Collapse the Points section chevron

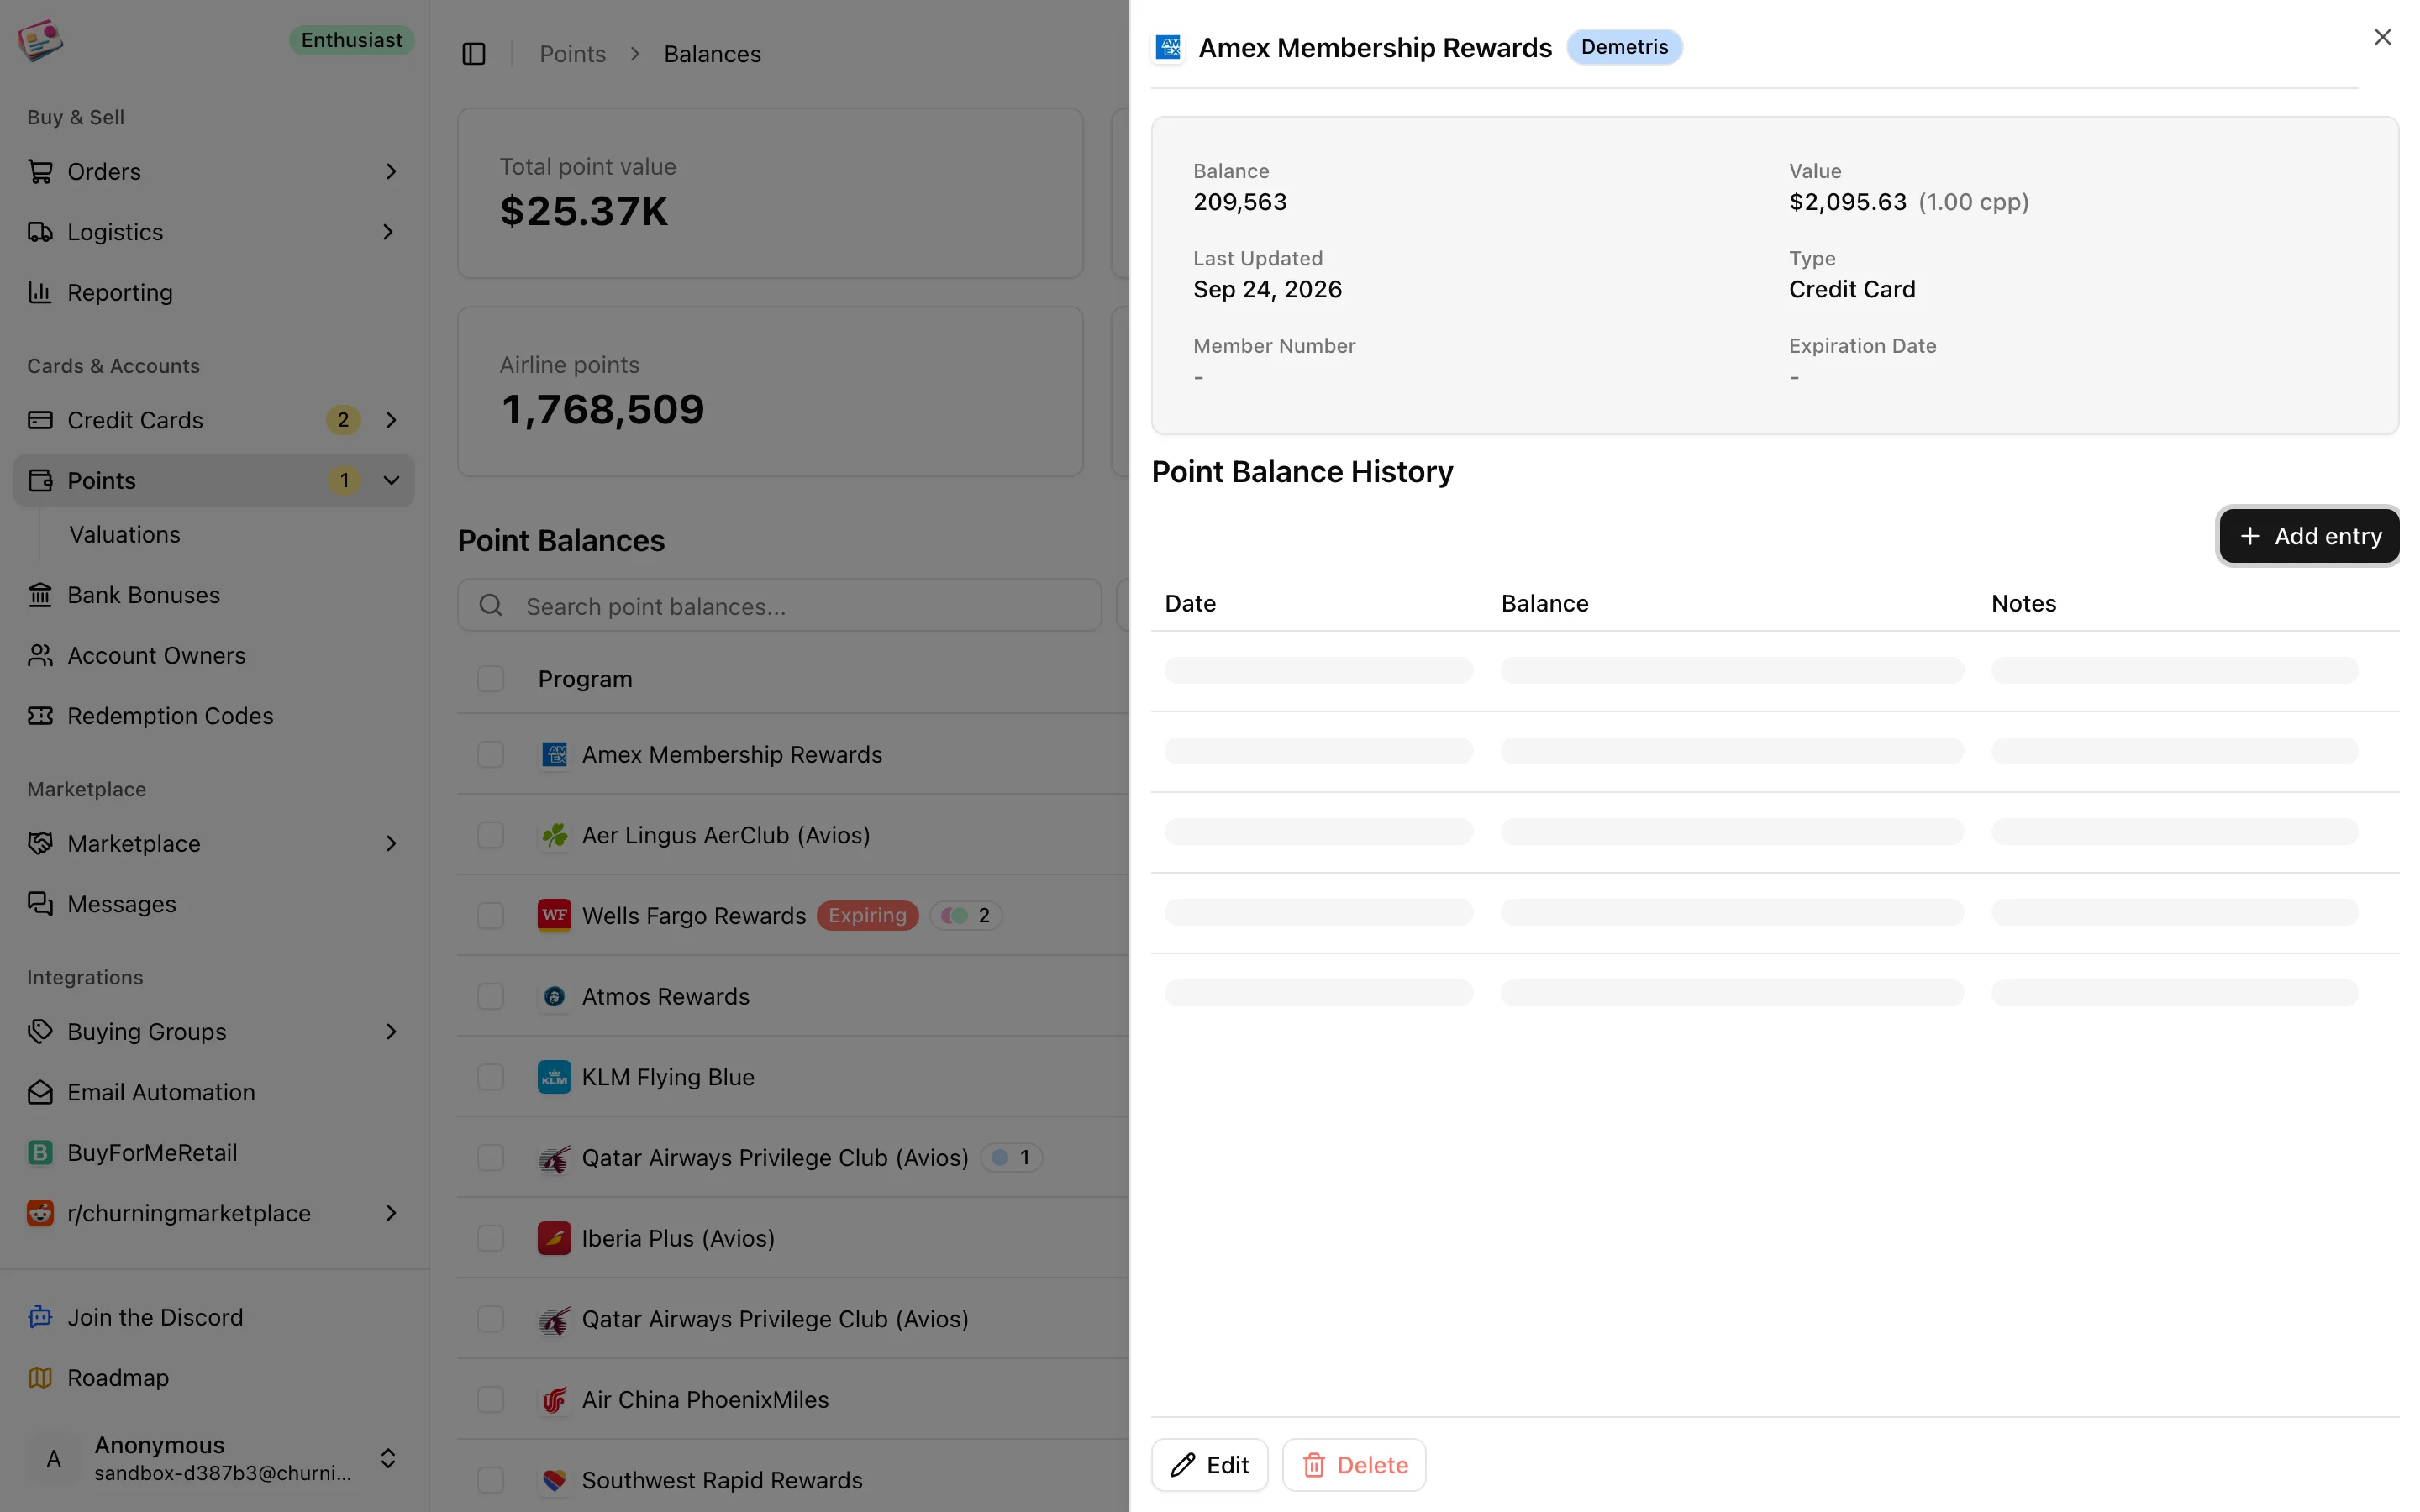coord(391,481)
